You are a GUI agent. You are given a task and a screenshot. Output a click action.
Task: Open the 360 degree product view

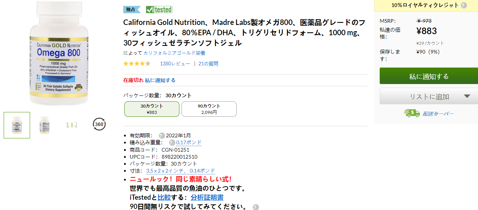[99, 124]
